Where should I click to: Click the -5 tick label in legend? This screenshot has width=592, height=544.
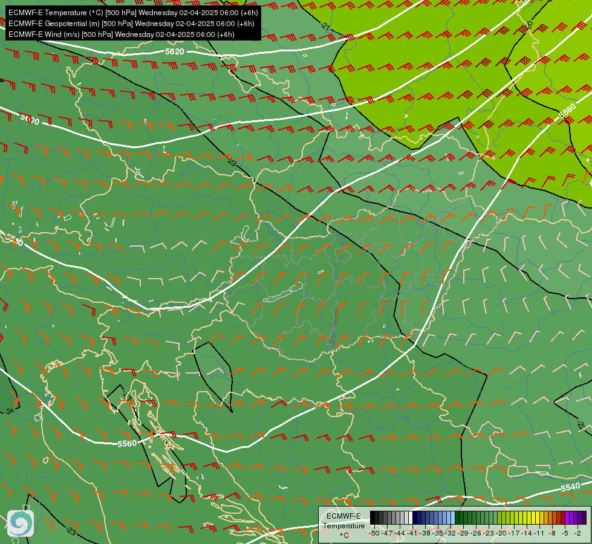(x=565, y=533)
